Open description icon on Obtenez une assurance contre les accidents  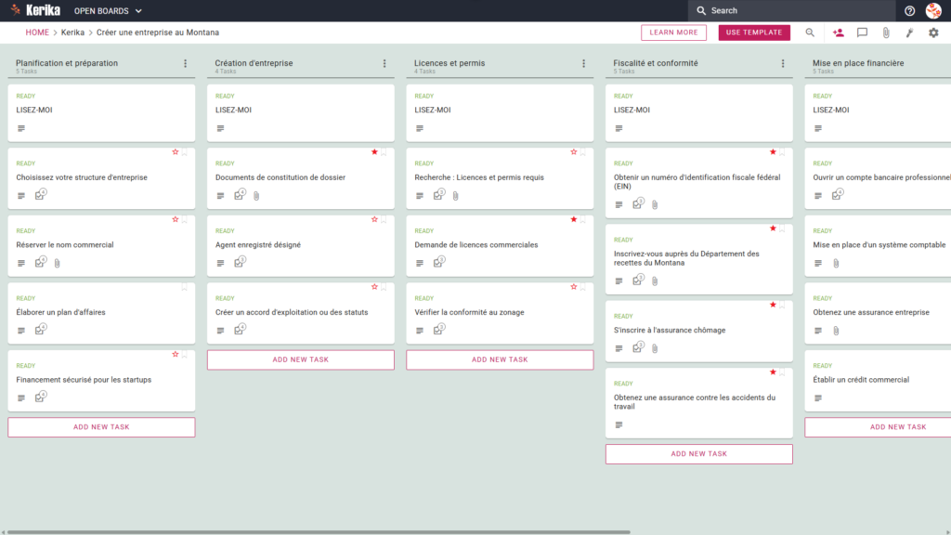pyautogui.click(x=619, y=425)
